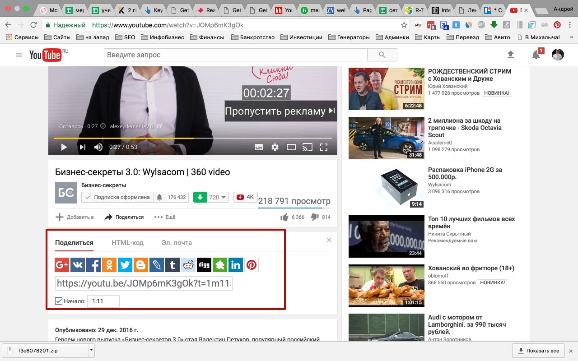Open the download bar file options arrow
This screenshot has height=361, width=578.
(91, 350)
